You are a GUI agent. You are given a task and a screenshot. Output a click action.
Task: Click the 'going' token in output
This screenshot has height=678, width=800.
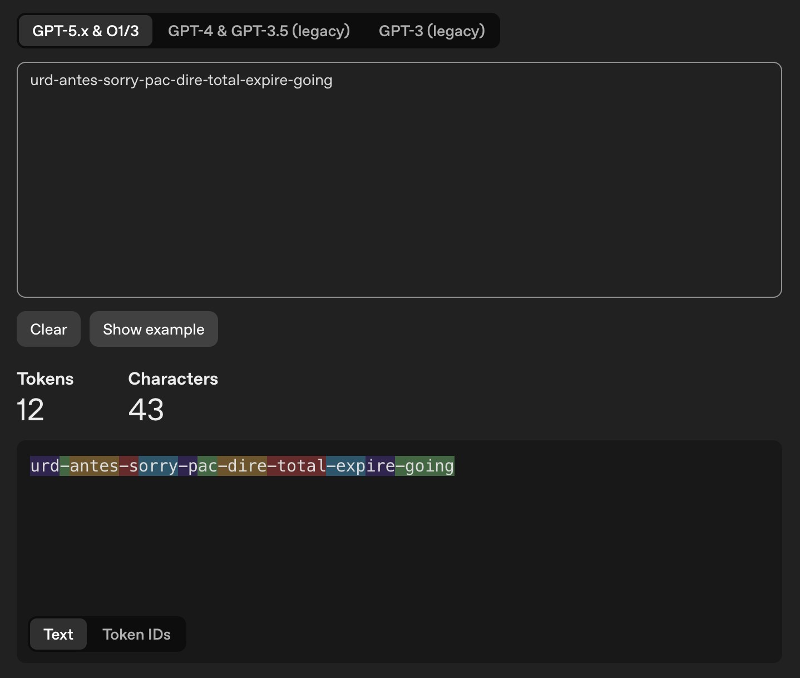[424, 465]
